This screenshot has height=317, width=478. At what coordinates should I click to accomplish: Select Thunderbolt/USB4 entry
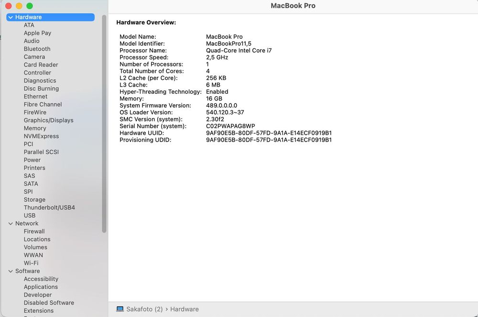point(49,208)
